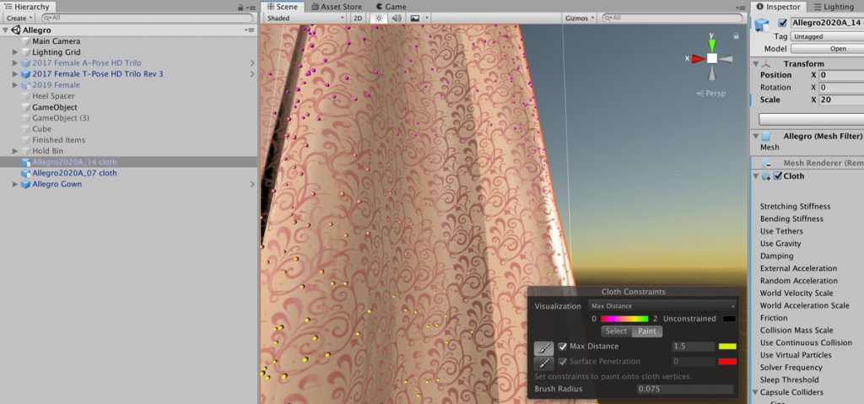Open the Create dropdown in Hierarchy

(19, 19)
